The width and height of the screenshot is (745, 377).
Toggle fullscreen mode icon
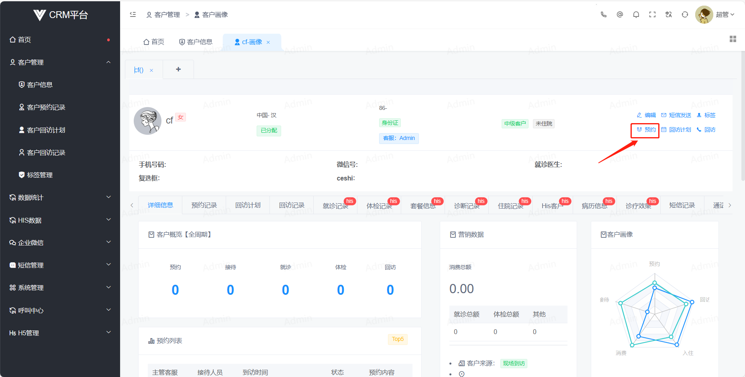point(652,14)
